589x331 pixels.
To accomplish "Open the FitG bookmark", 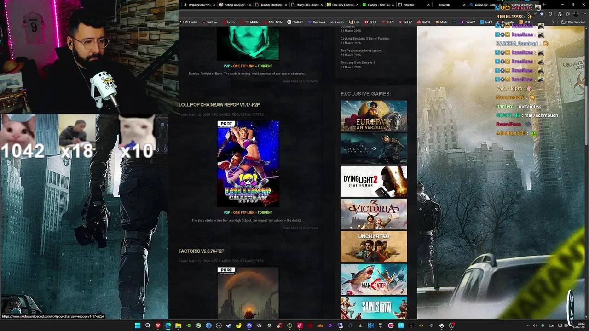I will [354, 22].
